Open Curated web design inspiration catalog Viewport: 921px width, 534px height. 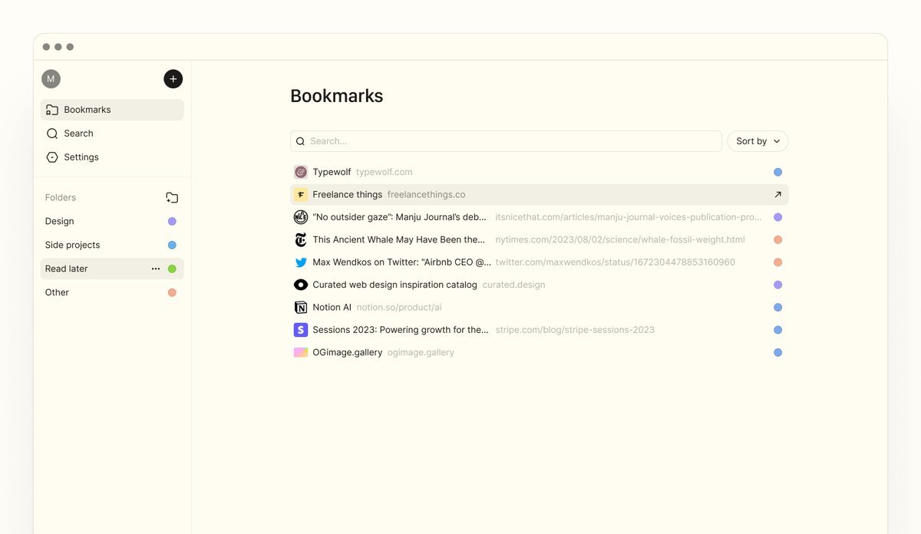[x=394, y=285]
